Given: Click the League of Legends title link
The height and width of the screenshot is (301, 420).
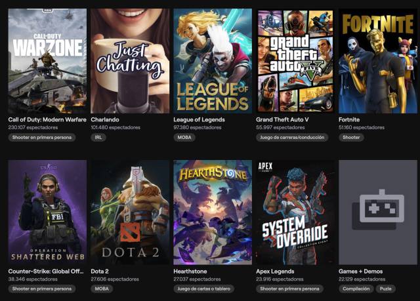Looking at the screenshot, I should click(199, 119).
